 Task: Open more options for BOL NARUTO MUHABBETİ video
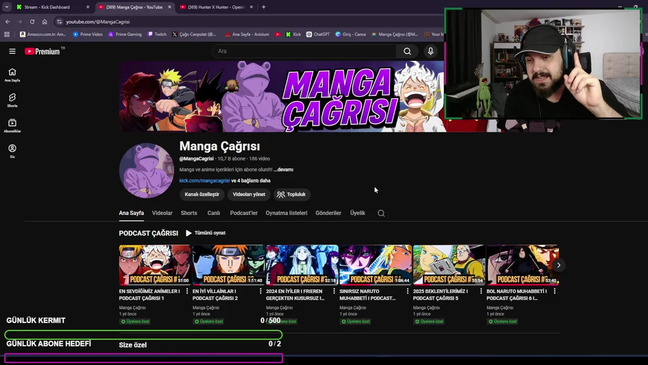click(554, 291)
